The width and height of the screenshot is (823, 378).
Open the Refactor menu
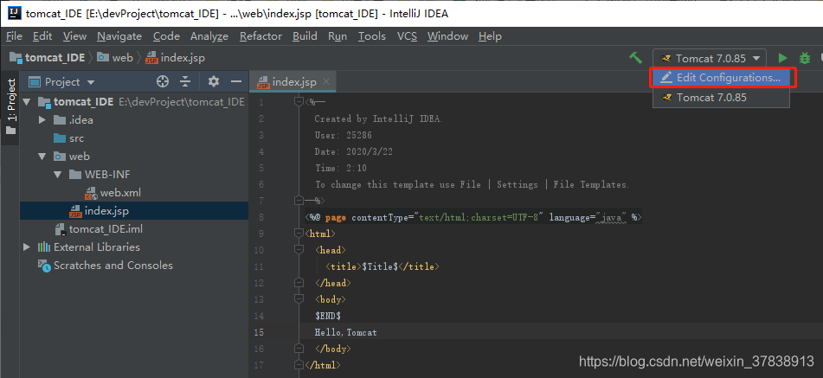tap(260, 36)
